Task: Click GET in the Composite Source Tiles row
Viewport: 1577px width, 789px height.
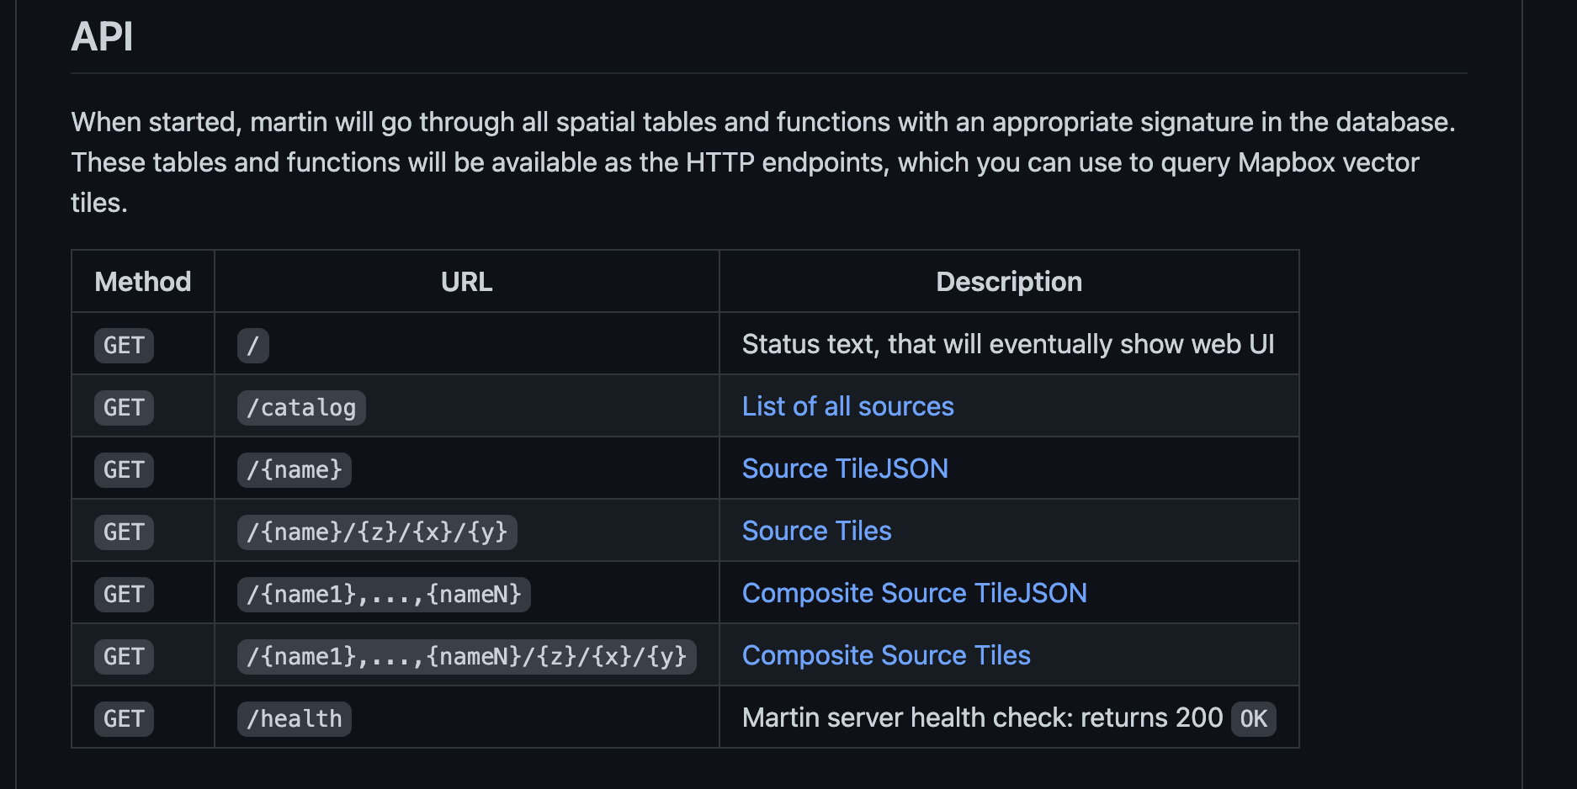Action: coord(124,657)
